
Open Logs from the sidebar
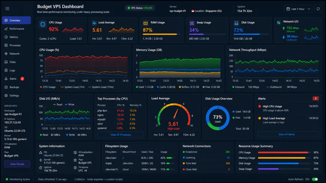coord(16,71)
